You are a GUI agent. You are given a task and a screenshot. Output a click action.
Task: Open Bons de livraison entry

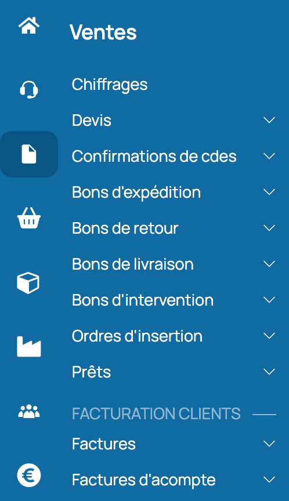(x=133, y=264)
